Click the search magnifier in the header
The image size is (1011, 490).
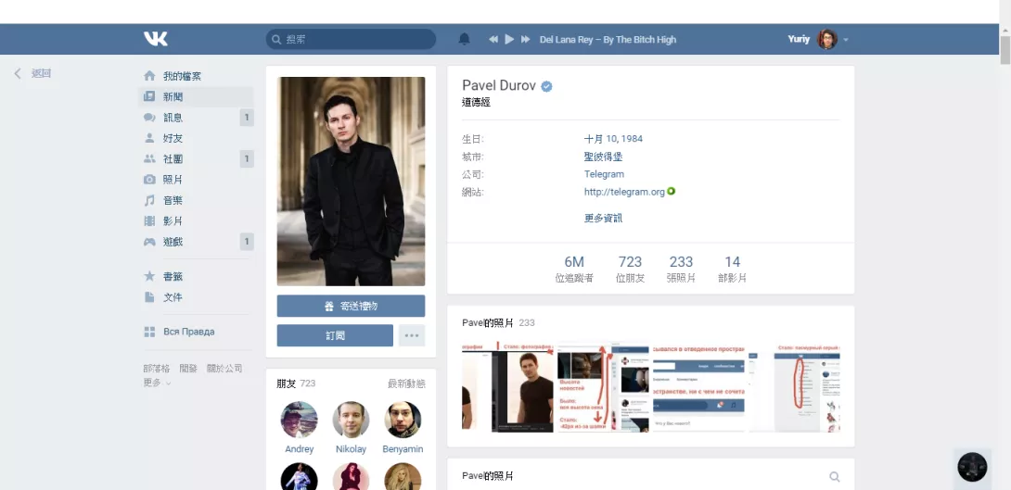276,39
